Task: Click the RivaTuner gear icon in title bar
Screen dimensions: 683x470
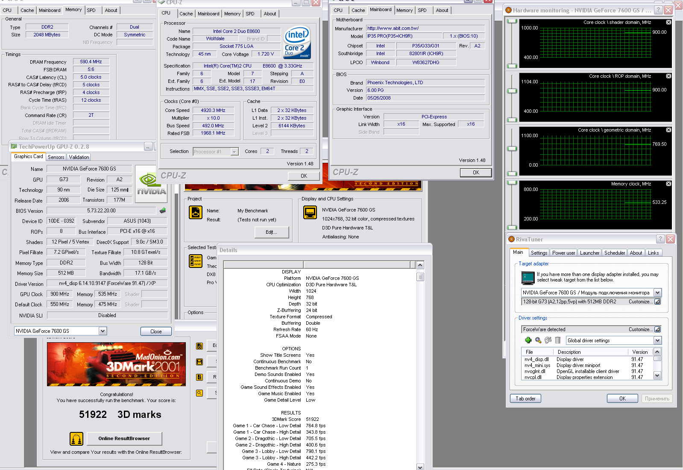Action: click(511, 239)
